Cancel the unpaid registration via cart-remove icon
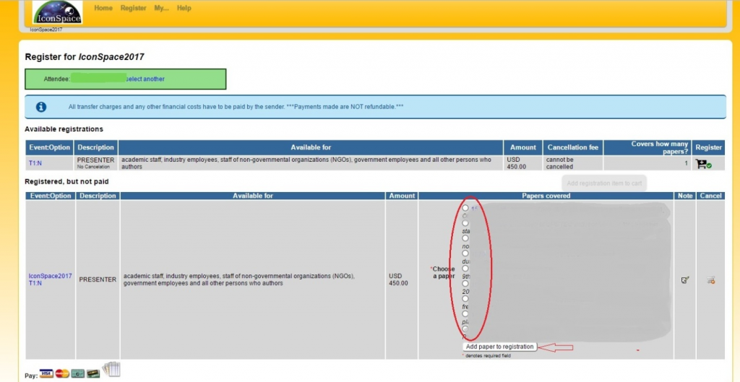Image resolution: width=740 pixels, height=382 pixels. click(x=711, y=280)
